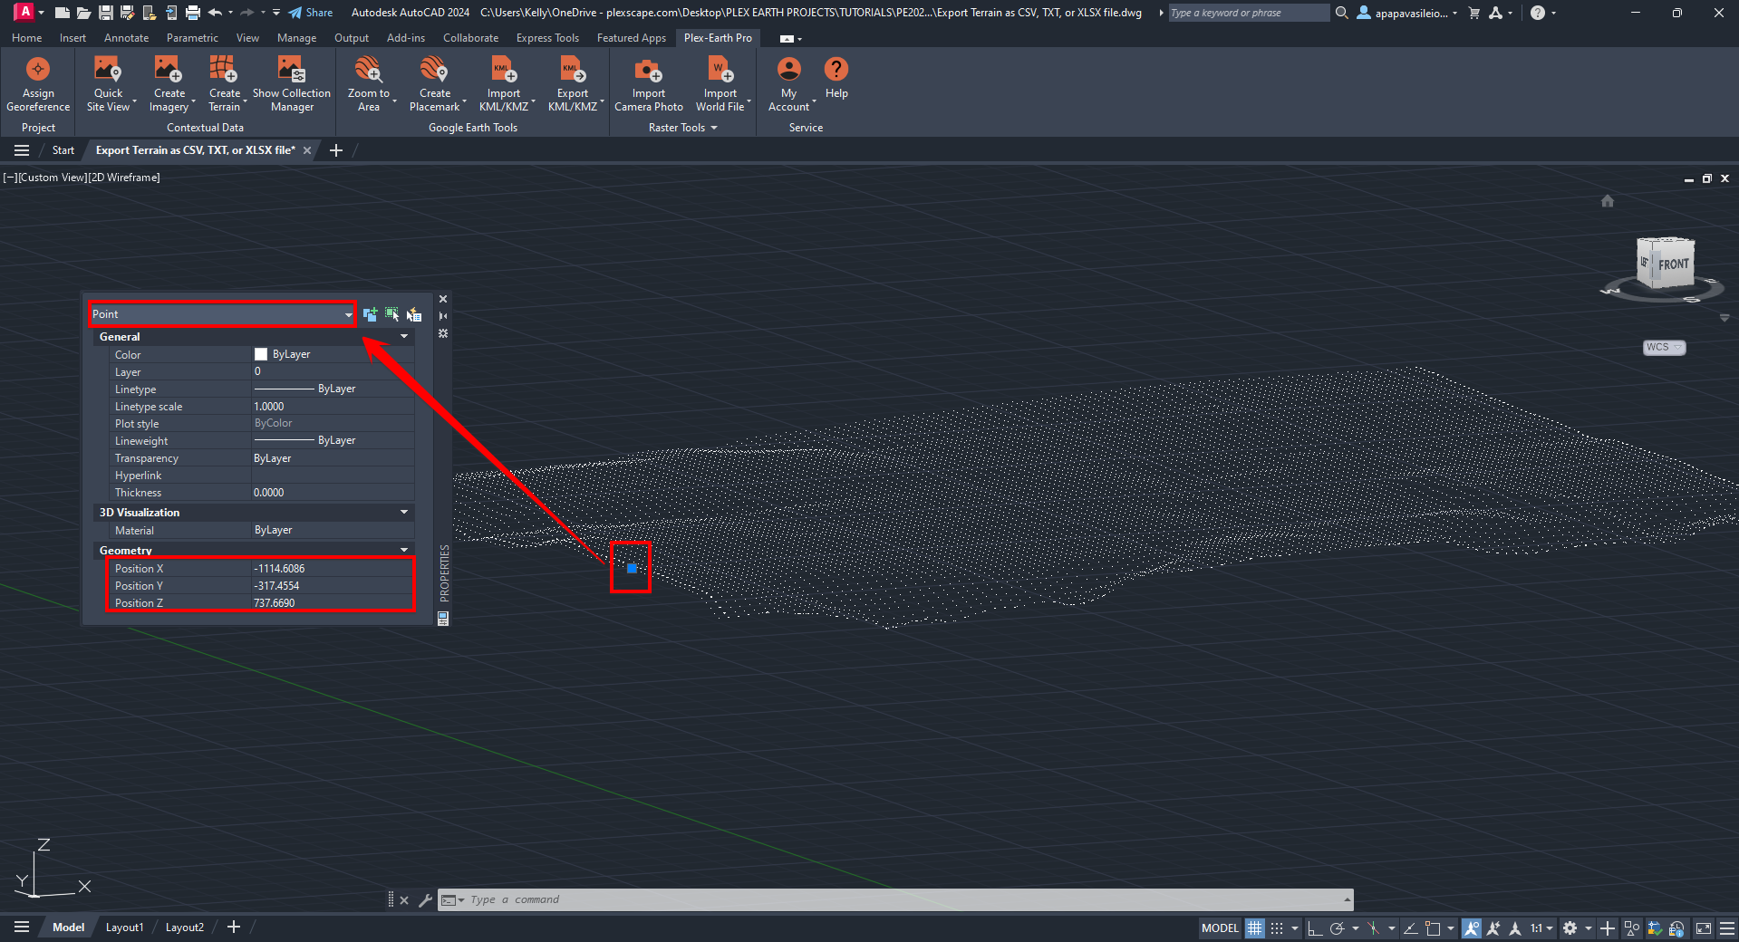
Task: Switch to the Layout1 tab
Action: point(124,928)
